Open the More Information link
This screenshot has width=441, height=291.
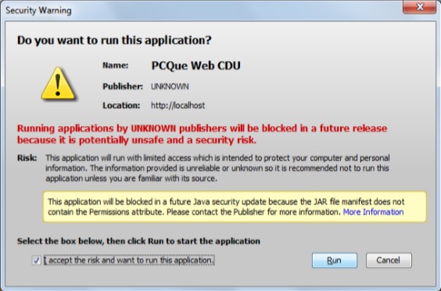point(373,212)
